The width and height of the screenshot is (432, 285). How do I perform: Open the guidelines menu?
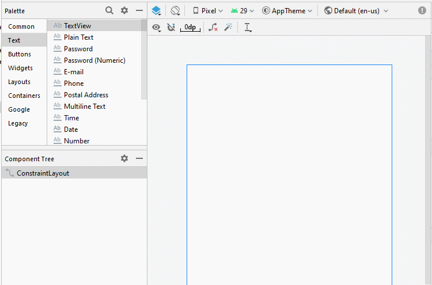pyautogui.click(x=248, y=27)
